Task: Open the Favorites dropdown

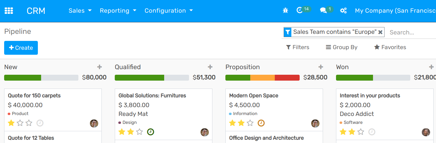Action: [390, 47]
